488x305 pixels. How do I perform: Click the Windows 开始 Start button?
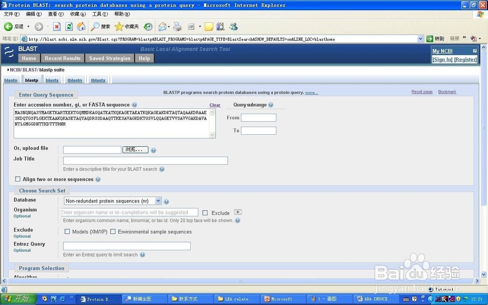pos(18,299)
